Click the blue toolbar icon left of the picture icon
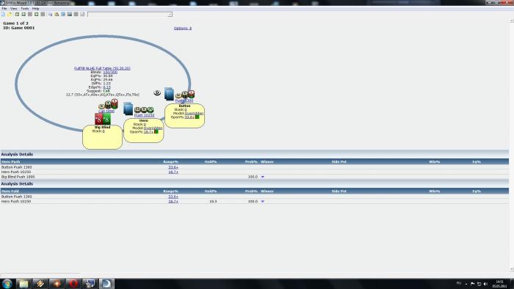 coord(63,15)
